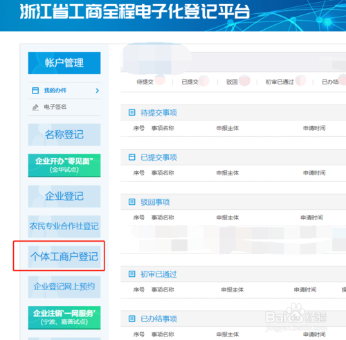Screen dimensions: 346x340
Task: Open the 帐户管理 section
Action: [64, 63]
